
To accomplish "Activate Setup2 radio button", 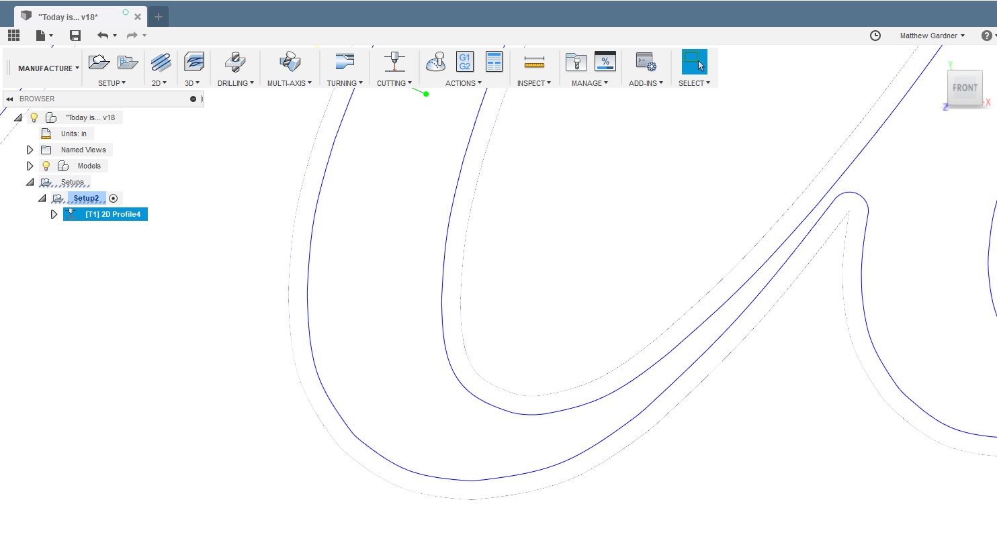I will click(113, 198).
